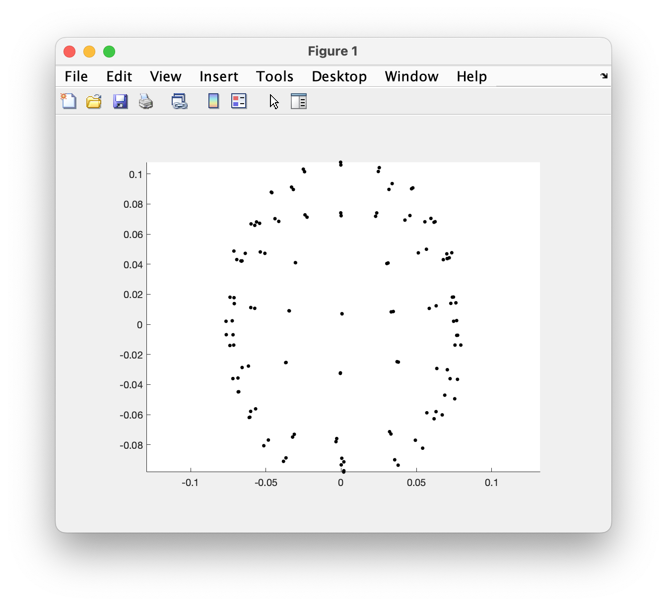Expand the Window menu list
The image size is (667, 606).
coord(411,76)
